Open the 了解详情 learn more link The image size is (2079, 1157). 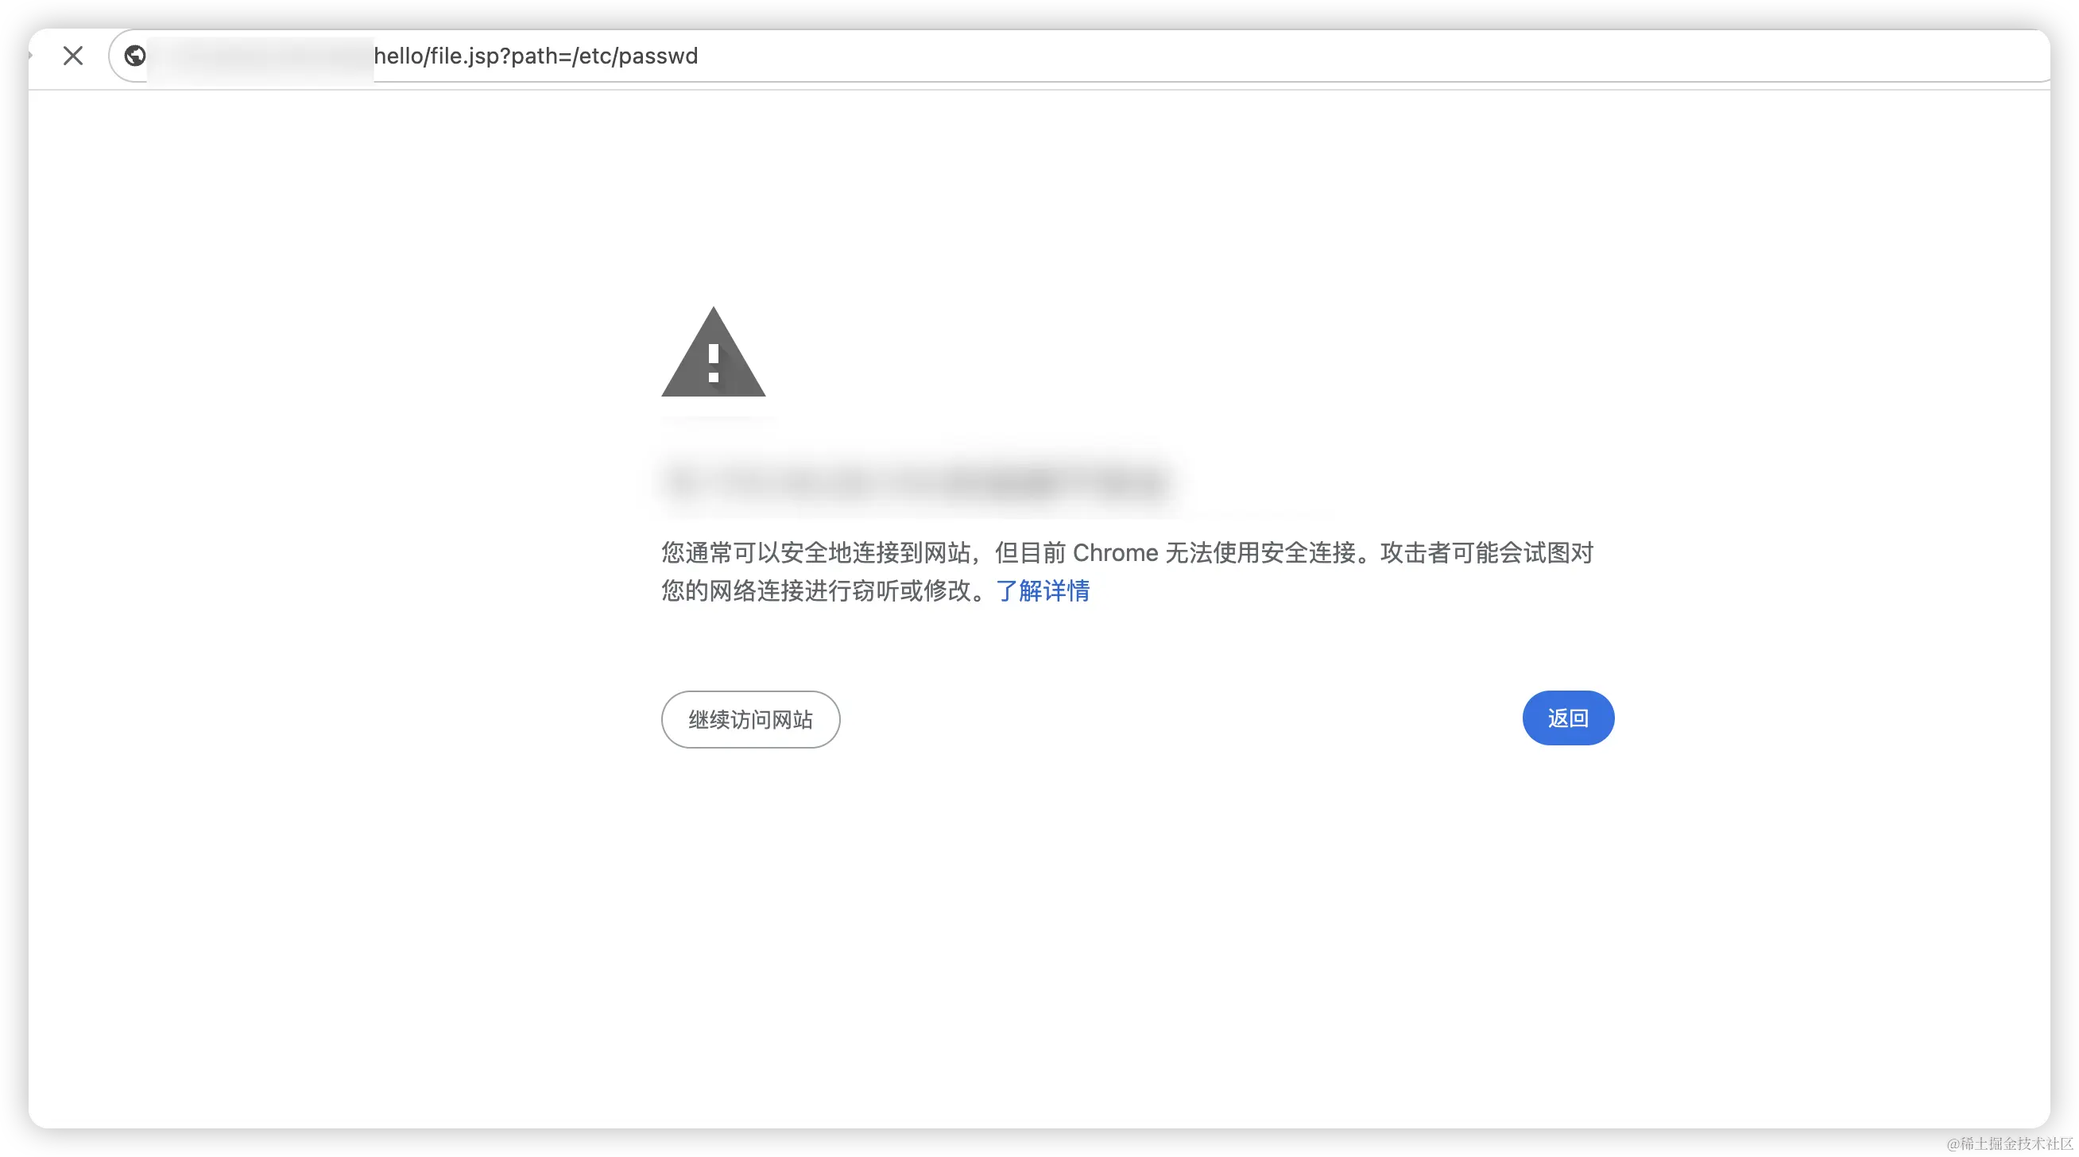(1043, 590)
